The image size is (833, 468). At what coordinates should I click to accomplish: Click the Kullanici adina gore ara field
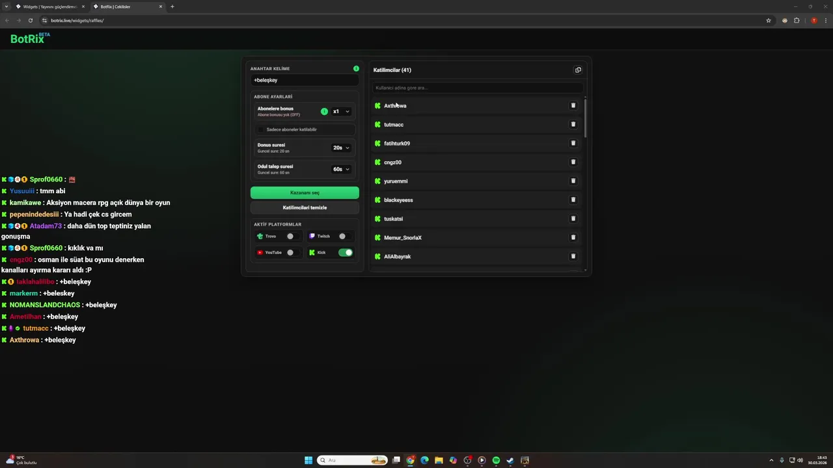pyautogui.click(x=478, y=88)
